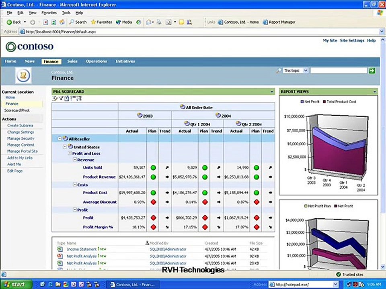This screenshot has width=386, height=289.
Task: Click the Qtr 1 2004 dimension icon
Action: click(x=187, y=123)
